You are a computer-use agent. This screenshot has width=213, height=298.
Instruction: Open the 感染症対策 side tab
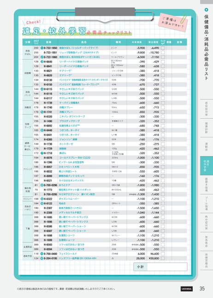coord(207,109)
